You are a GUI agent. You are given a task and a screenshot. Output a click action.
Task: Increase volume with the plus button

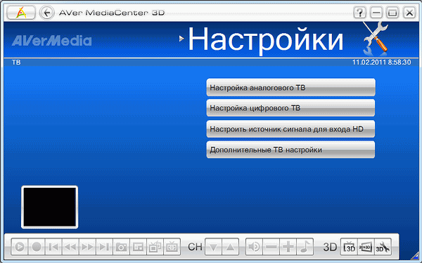[x=288, y=247]
